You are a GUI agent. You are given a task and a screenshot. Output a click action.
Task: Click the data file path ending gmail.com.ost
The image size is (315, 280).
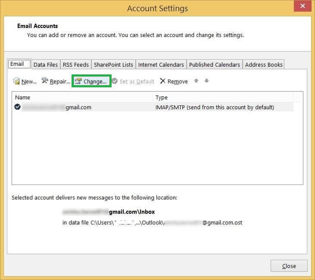point(152,223)
